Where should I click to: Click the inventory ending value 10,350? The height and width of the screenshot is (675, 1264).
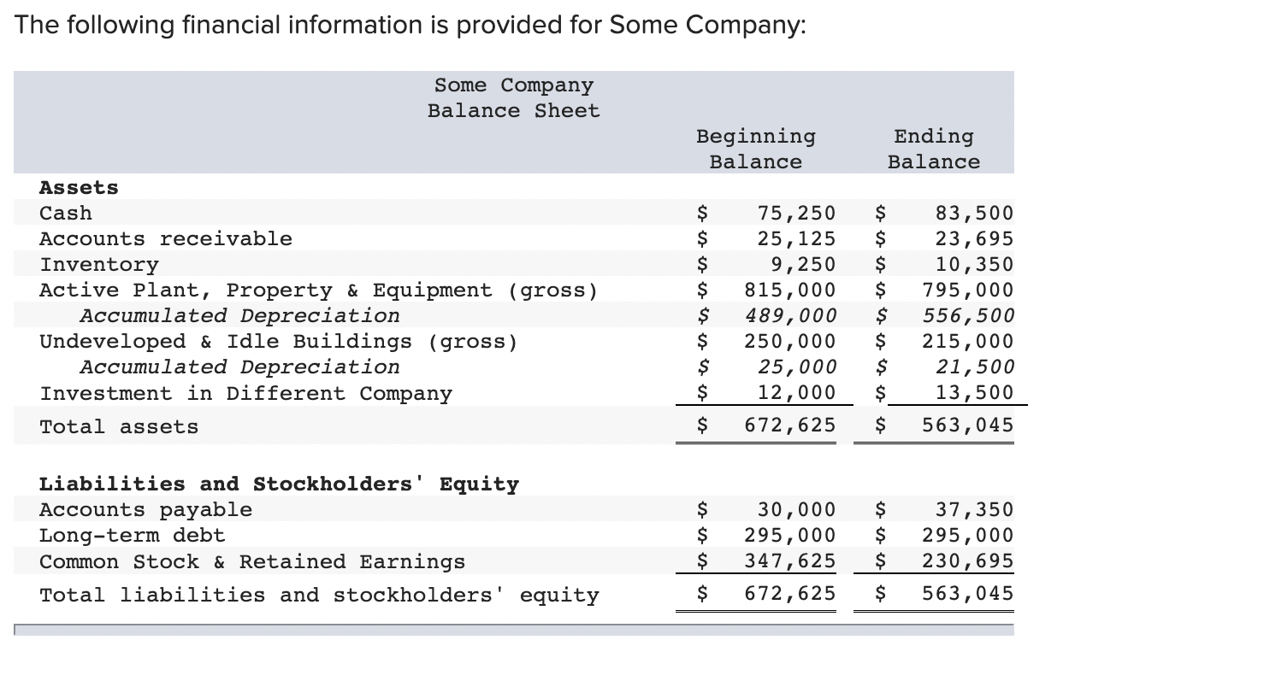[974, 264]
